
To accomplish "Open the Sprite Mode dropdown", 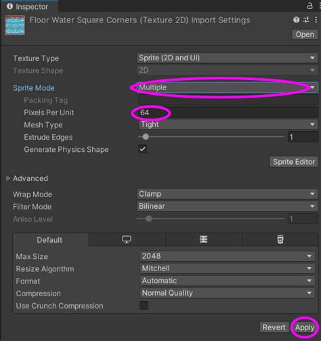I will (x=227, y=87).
